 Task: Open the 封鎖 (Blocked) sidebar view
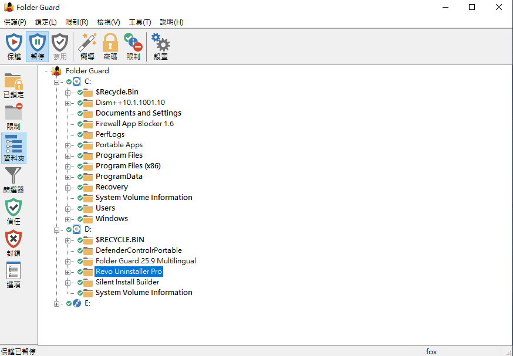click(x=14, y=243)
